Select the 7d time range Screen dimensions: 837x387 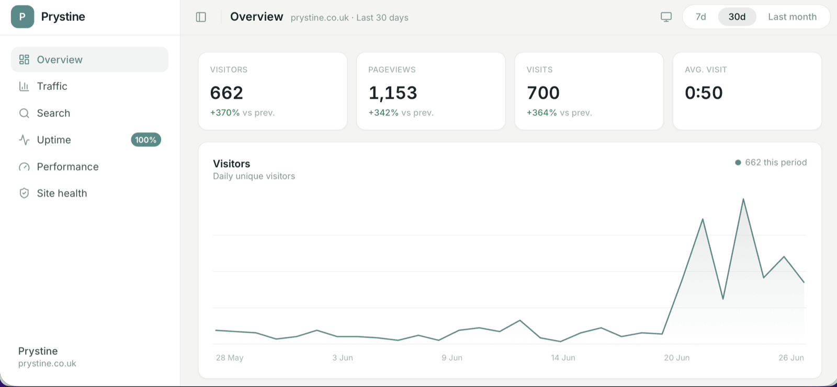click(700, 17)
